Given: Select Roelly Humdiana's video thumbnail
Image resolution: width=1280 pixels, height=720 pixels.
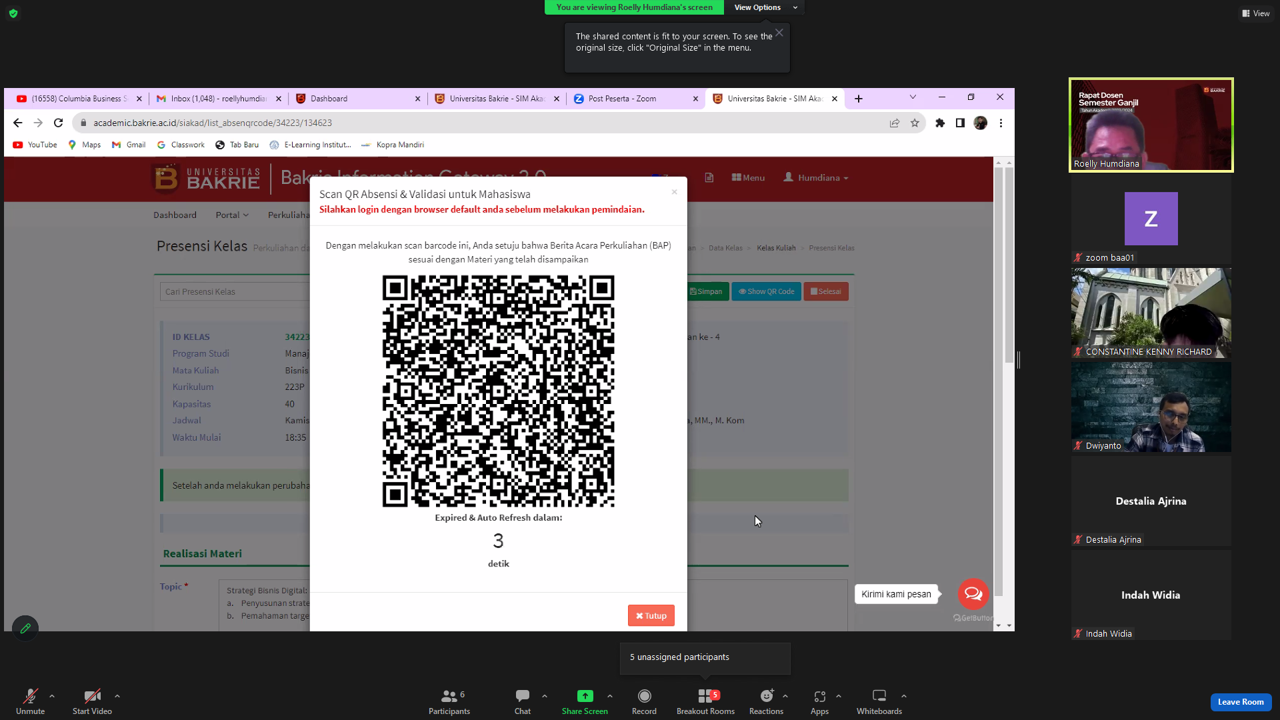Looking at the screenshot, I should coord(1151,125).
